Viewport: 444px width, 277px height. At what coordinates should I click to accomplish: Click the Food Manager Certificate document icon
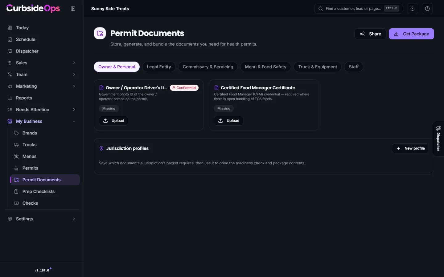tap(216, 88)
